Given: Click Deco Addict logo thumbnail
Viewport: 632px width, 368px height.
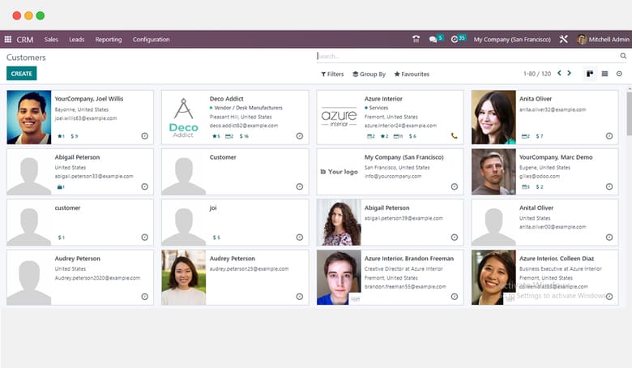Looking at the screenshot, I should tap(183, 118).
